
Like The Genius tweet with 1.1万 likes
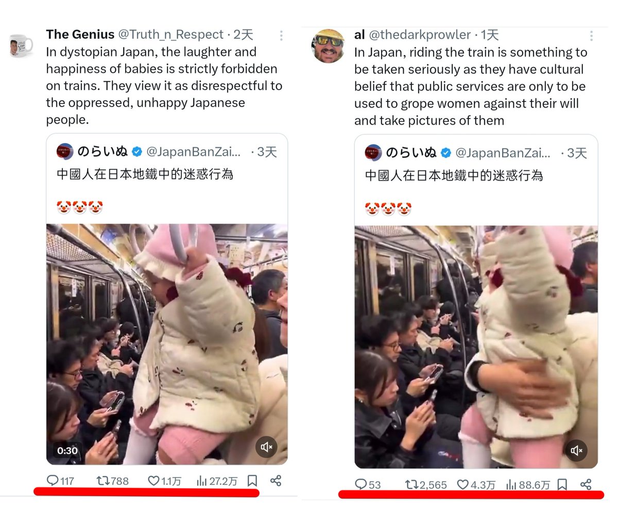pos(165,481)
